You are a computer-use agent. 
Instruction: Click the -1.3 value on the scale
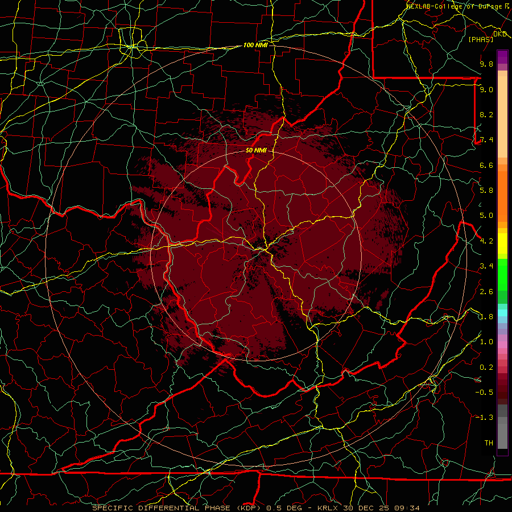click(x=484, y=418)
